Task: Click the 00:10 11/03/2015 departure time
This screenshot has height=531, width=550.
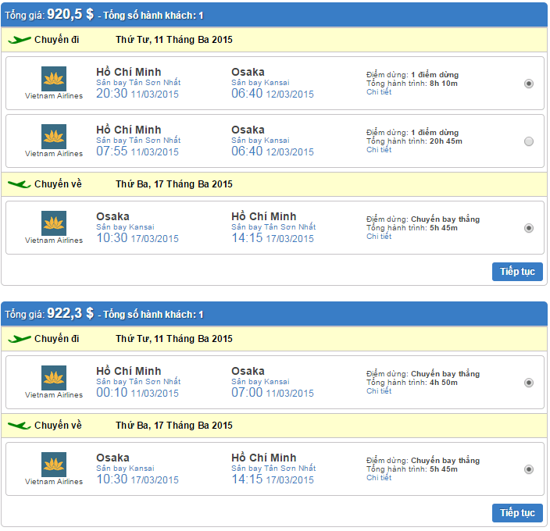Action: coord(137,393)
